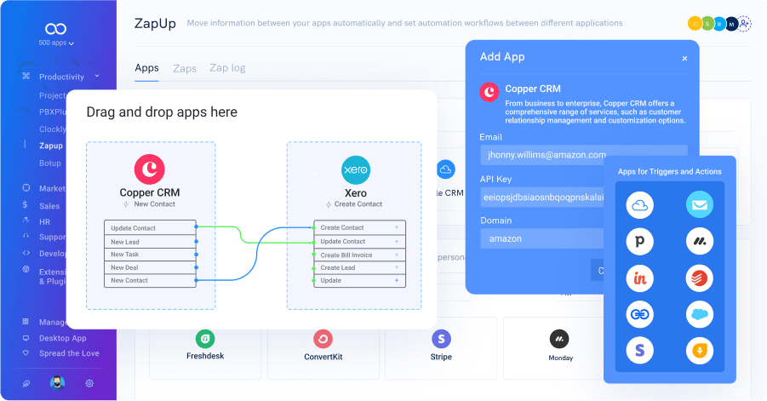Select the orange shield app icon
Viewport: 767px width, 401px height.
[700, 351]
